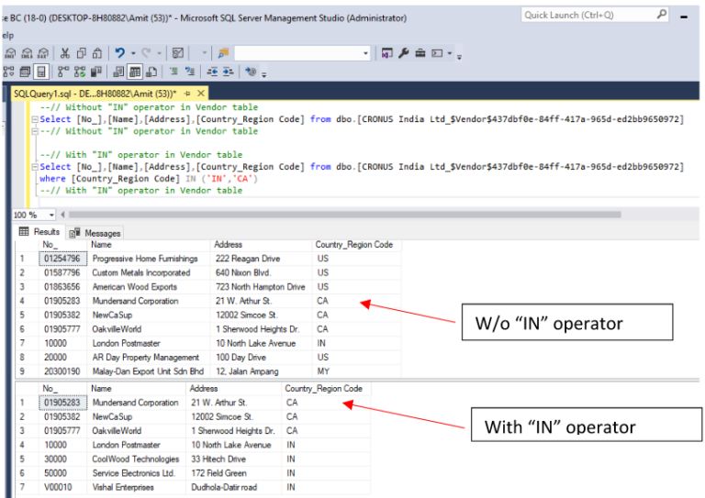Click the editor horizontal scrollbar thumb
The width and height of the screenshot is (705, 498).
coord(344,215)
